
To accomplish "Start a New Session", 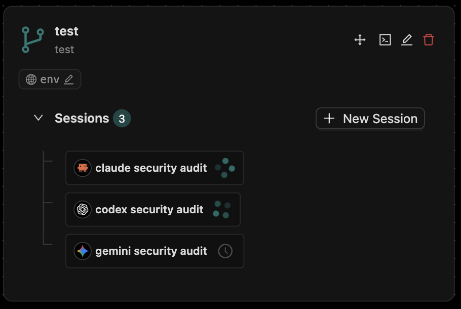I will pyautogui.click(x=370, y=118).
